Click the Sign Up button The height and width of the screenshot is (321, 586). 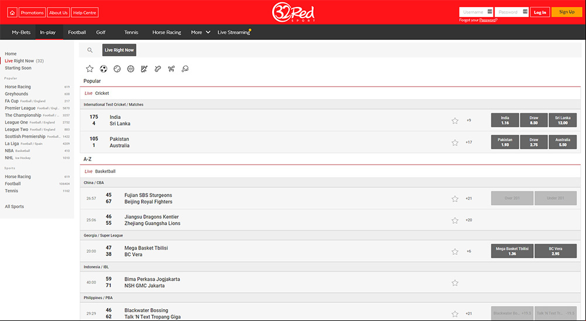coord(567,12)
